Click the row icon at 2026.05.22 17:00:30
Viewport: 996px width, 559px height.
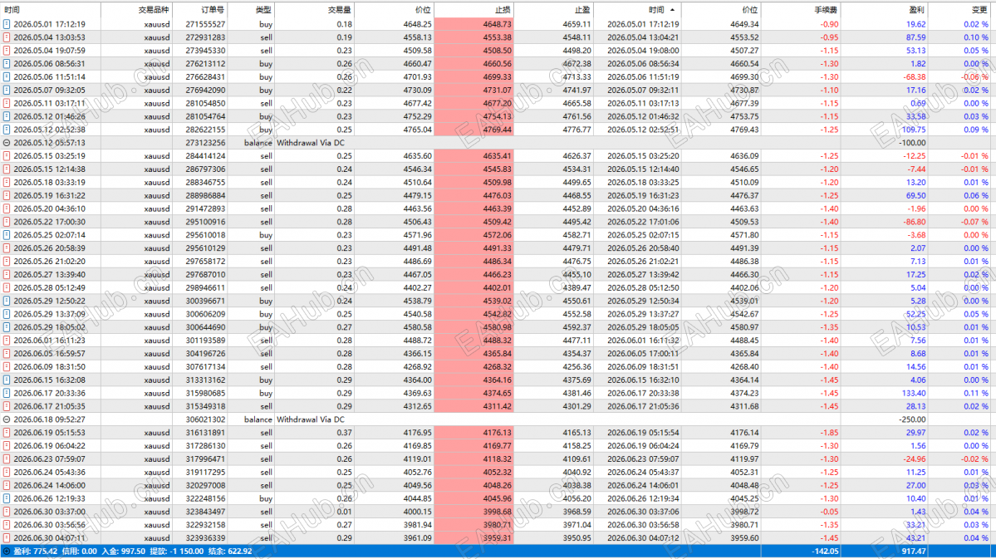pyautogui.click(x=7, y=222)
